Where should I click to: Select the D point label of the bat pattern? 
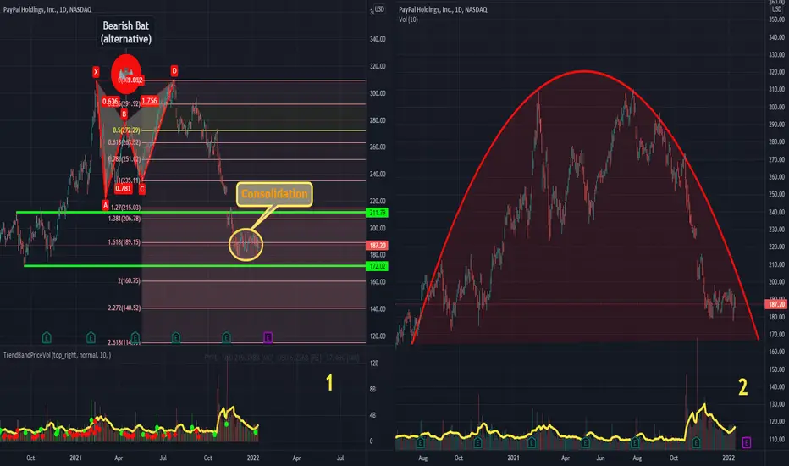174,70
